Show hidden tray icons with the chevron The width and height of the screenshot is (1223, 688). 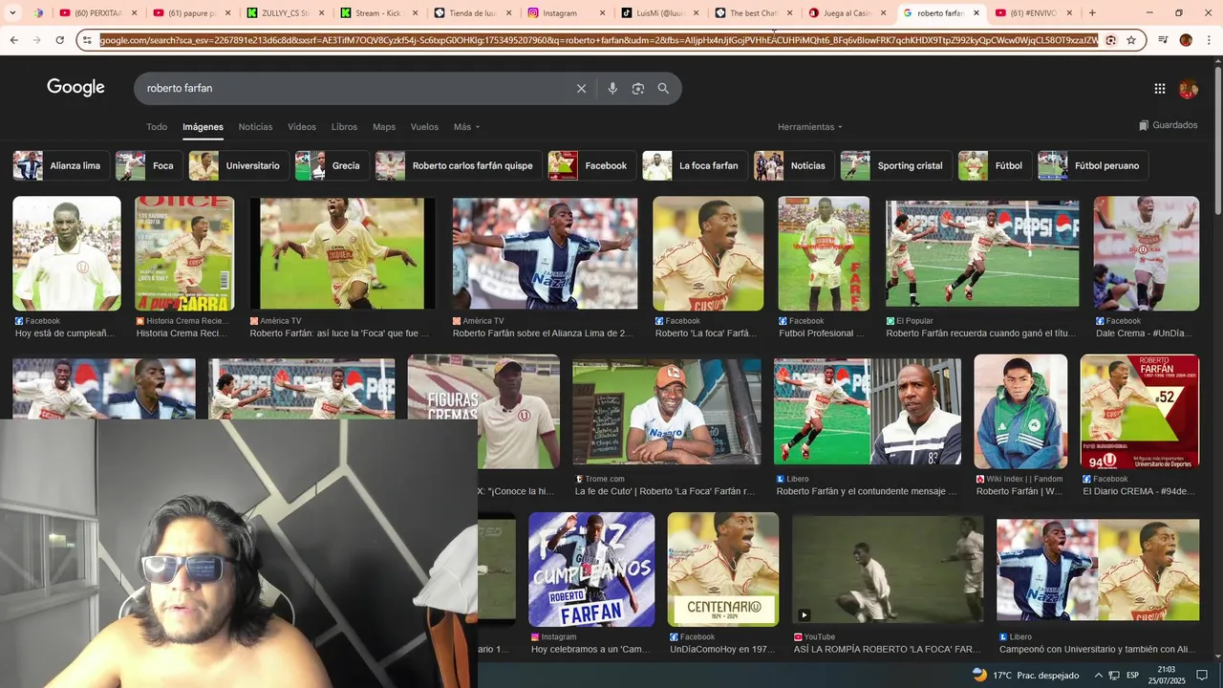1098,676
